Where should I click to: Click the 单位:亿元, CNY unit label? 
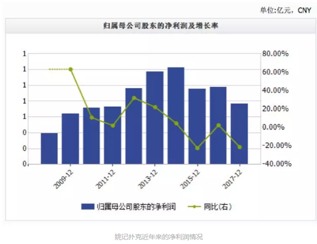click(x=285, y=10)
